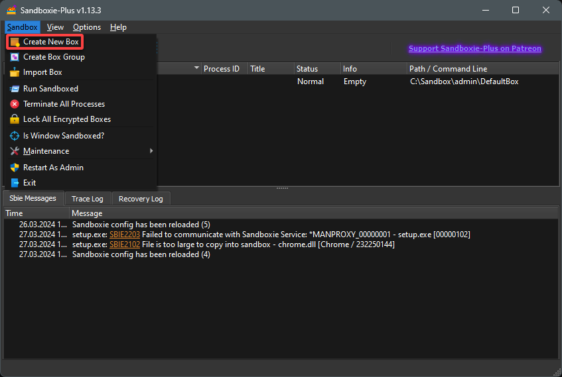
Task: Click the crosshair Is Window Sandboxed icon
Action: pos(15,136)
